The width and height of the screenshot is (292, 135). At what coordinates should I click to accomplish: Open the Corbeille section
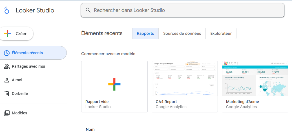coord(33,93)
